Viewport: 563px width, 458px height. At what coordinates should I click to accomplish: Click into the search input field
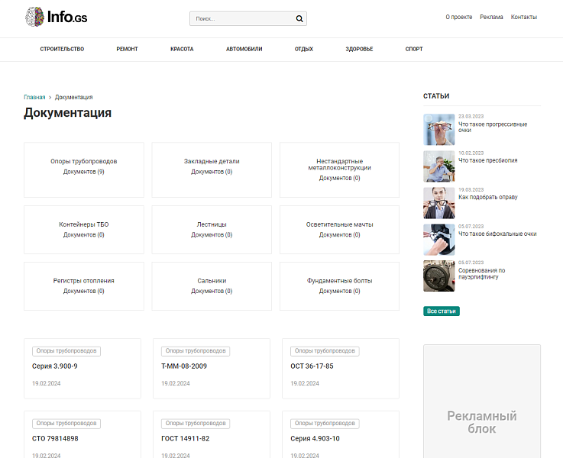[x=241, y=19]
